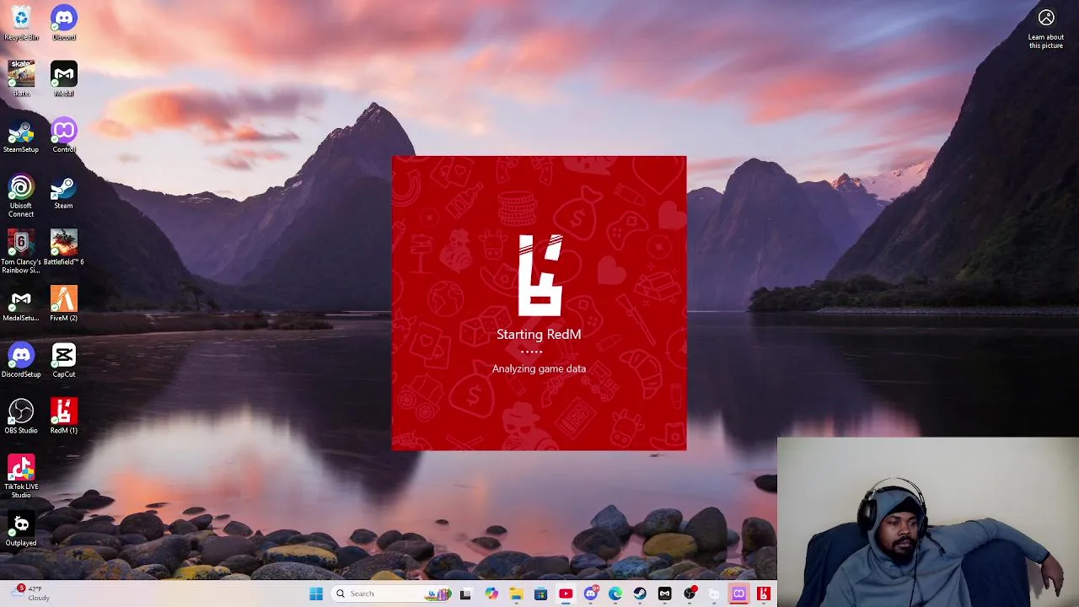Screen dimensions: 1079x607
Task: Select the SteamSetup installer icon
Action: [x=21, y=136]
